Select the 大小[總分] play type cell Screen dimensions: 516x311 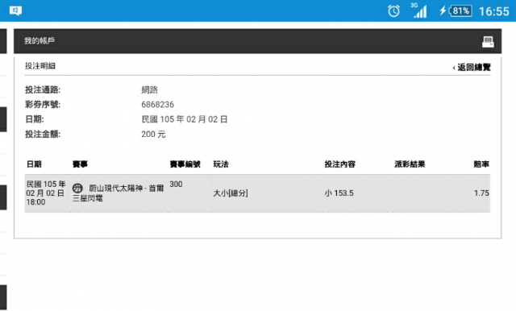pyautogui.click(x=231, y=193)
